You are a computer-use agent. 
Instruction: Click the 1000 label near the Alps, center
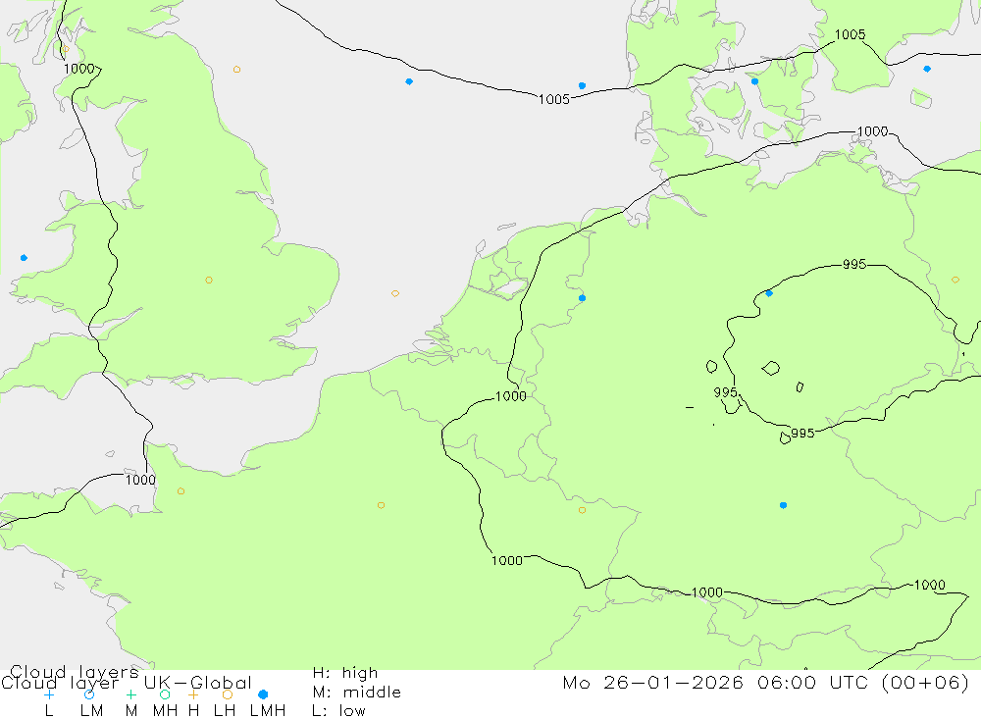click(707, 591)
